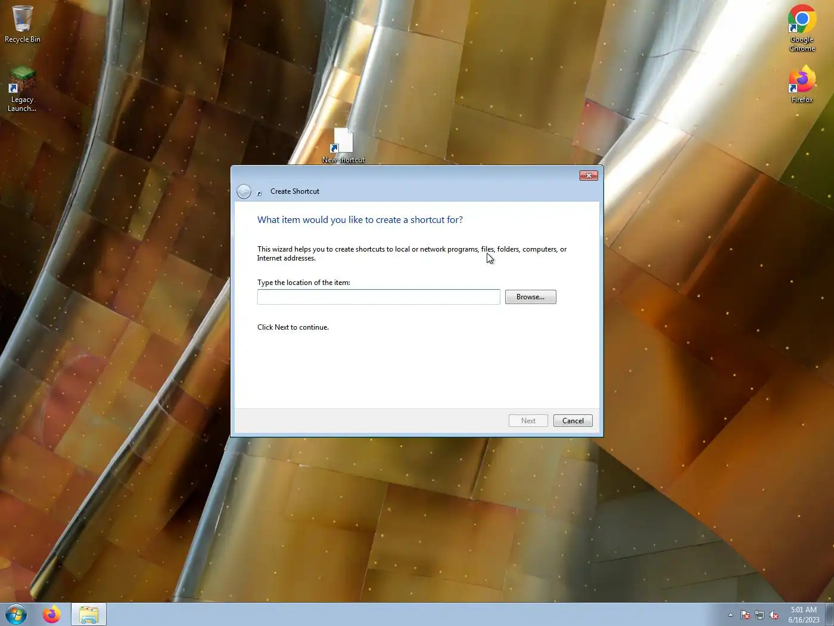Click the Show desktop strip at taskbar end
Viewport: 834px width, 626px height.
click(829, 615)
